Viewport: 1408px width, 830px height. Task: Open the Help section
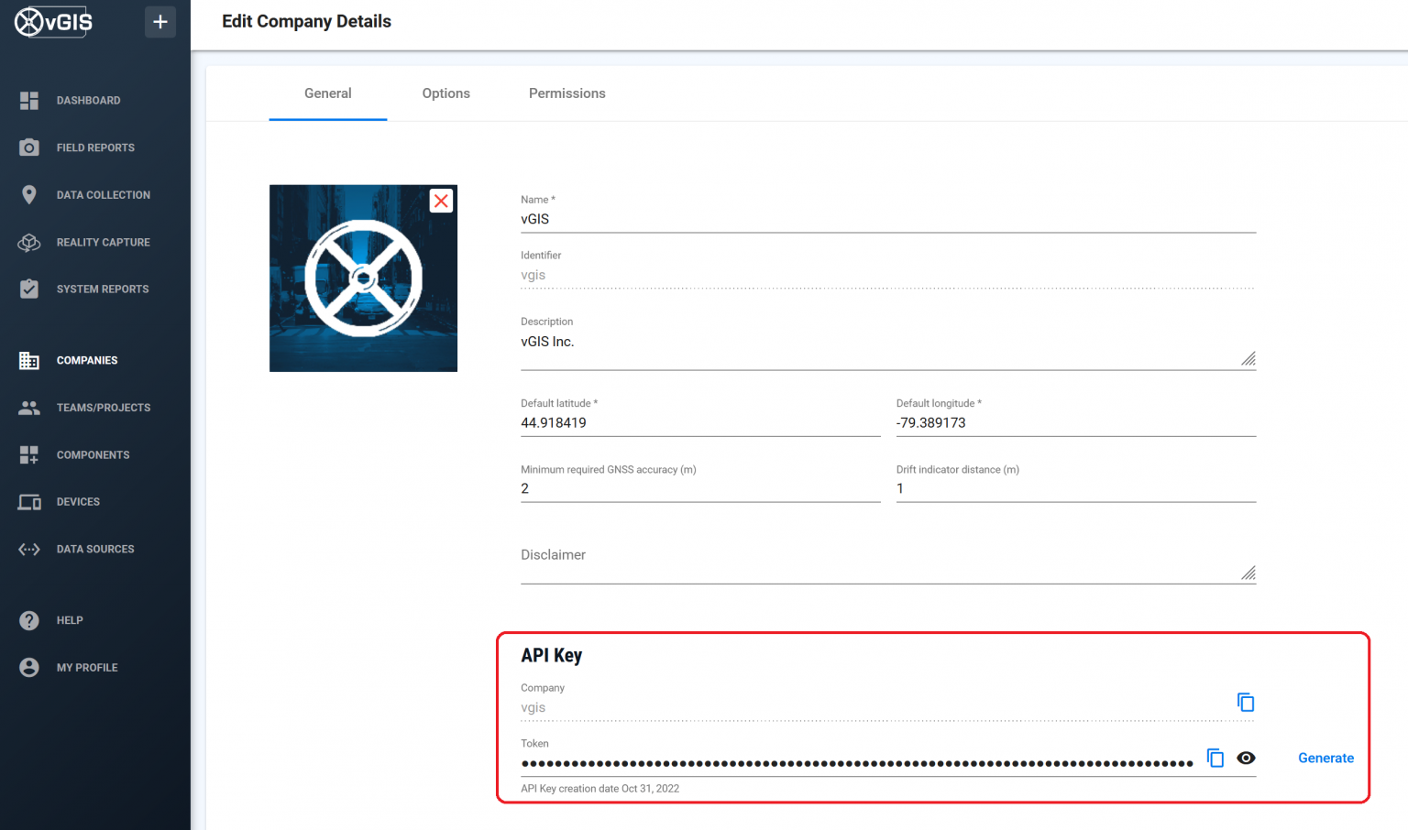[69, 620]
